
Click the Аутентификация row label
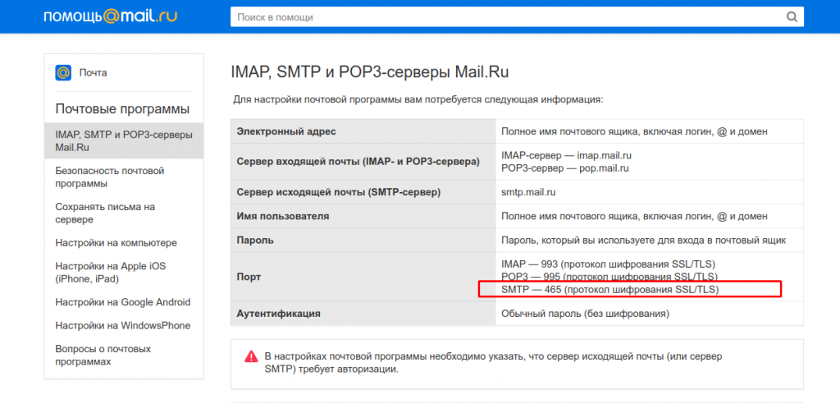(x=279, y=313)
